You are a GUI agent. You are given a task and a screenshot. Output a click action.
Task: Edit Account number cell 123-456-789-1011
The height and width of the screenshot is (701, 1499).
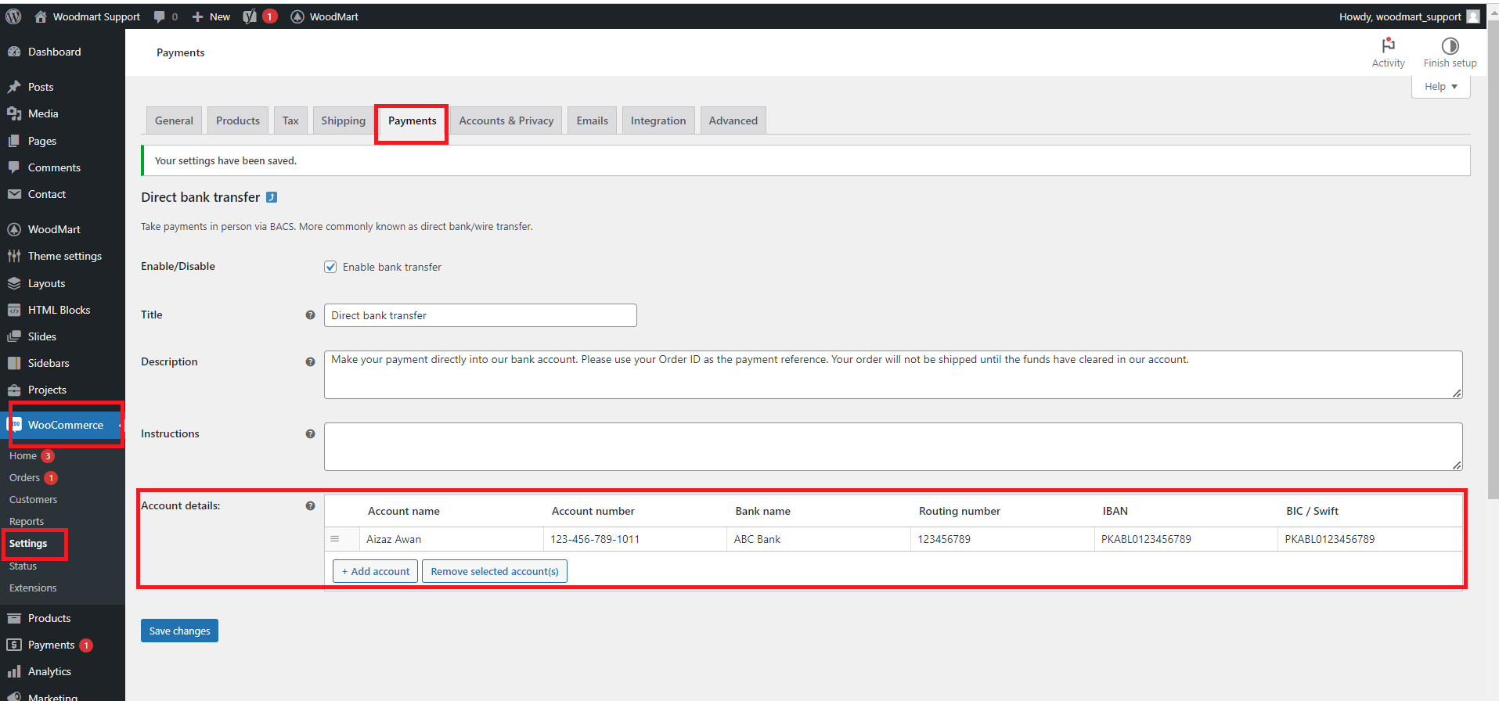coord(635,539)
